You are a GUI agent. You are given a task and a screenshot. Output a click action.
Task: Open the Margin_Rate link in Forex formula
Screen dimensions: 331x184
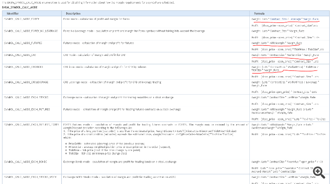pyautogui.click(x=311, y=19)
